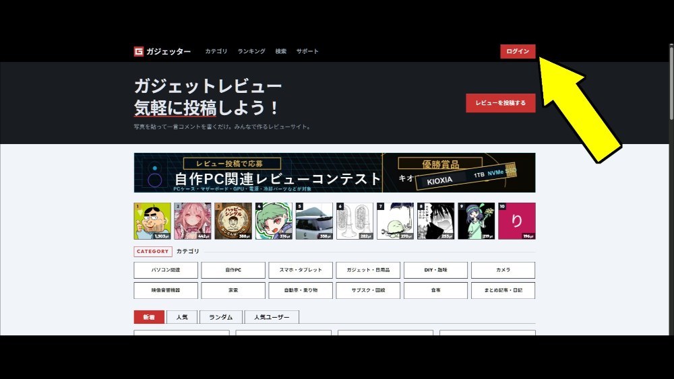Open the ランキング nav menu item

[x=251, y=51]
